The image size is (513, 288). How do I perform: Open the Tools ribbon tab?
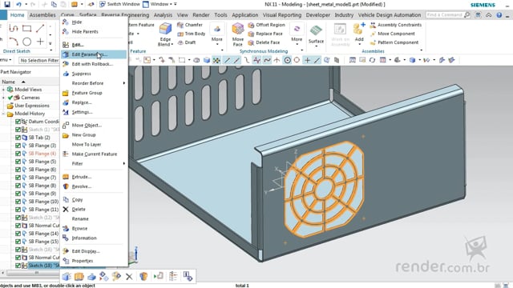tap(220, 15)
